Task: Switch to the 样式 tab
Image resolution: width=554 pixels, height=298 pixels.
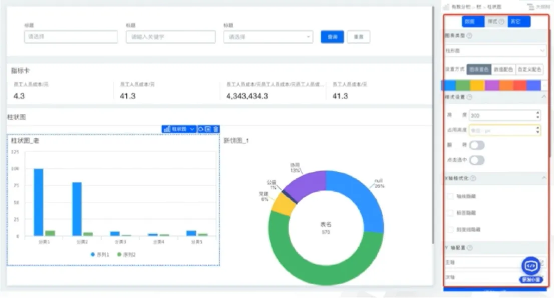Action: [496, 21]
